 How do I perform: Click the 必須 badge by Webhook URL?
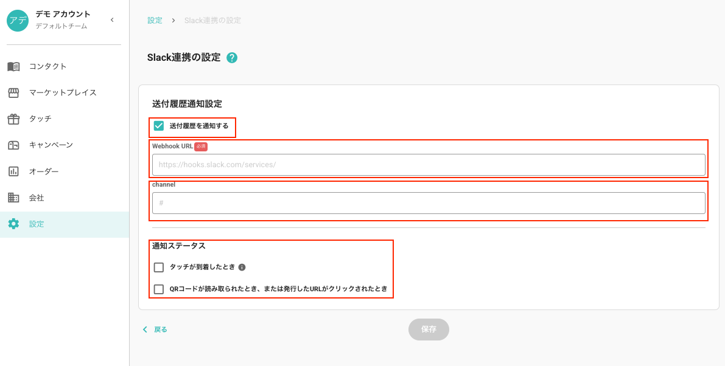click(x=201, y=147)
